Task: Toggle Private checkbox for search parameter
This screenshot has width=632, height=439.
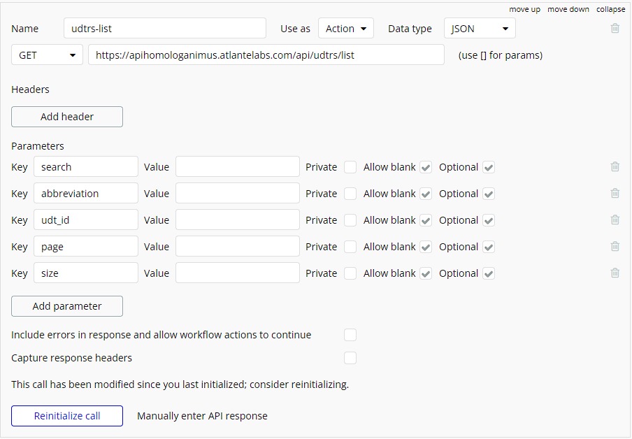Action: (350, 167)
